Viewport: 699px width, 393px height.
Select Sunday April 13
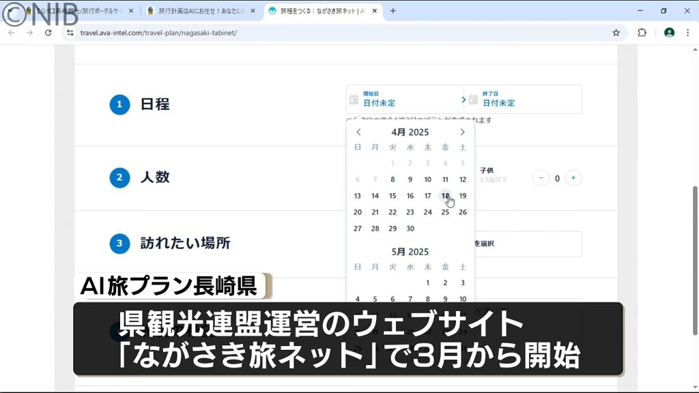coord(358,196)
